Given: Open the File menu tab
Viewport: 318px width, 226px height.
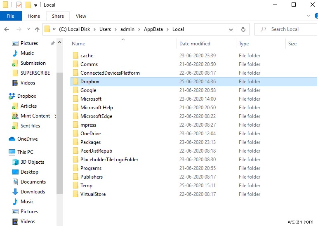Looking at the screenshot, I should pos(11,16).
